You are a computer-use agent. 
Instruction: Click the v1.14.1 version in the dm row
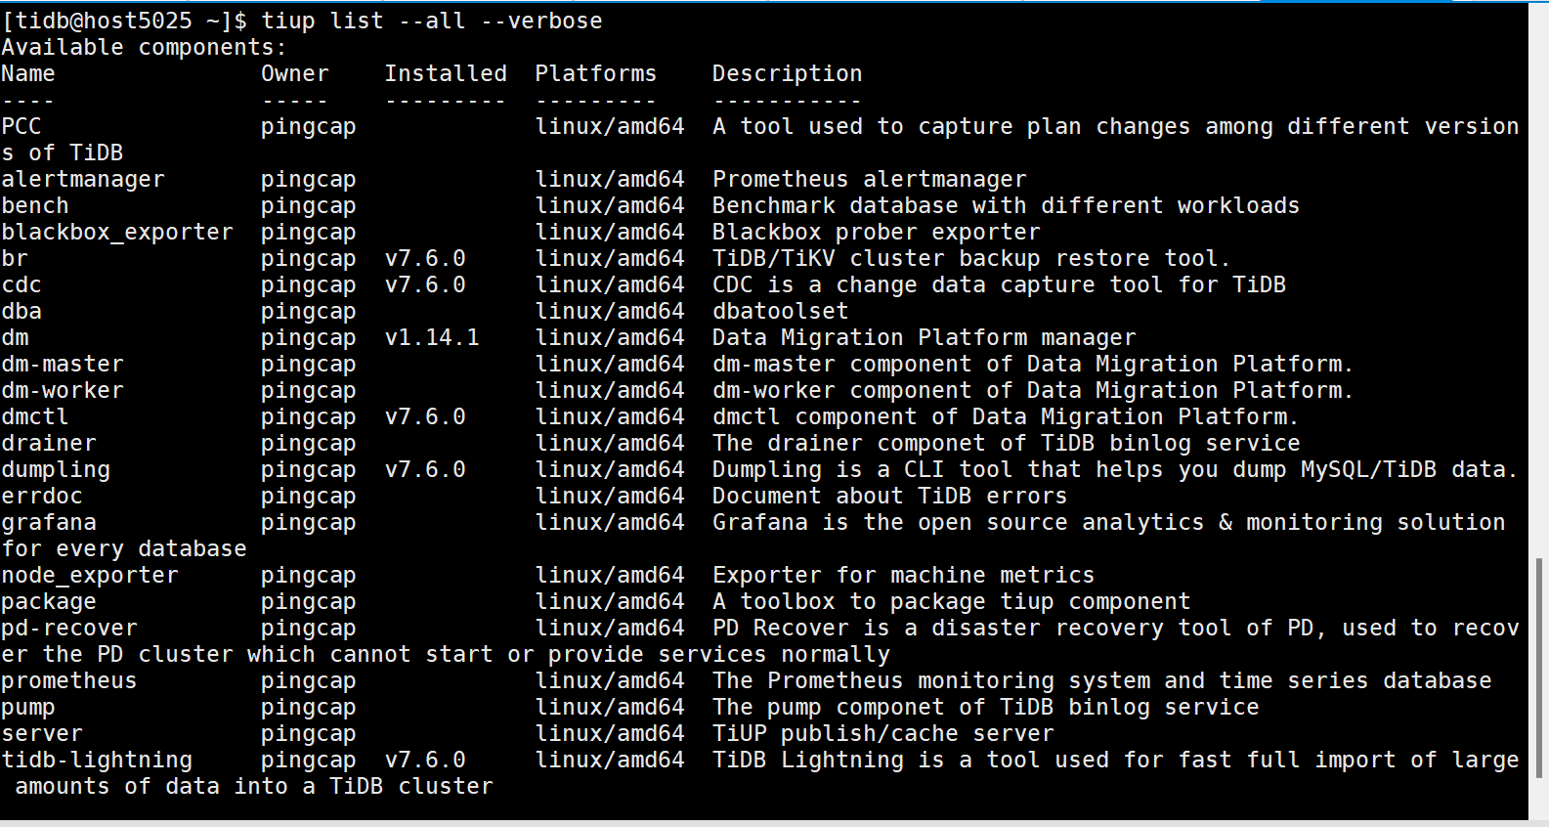432,337
